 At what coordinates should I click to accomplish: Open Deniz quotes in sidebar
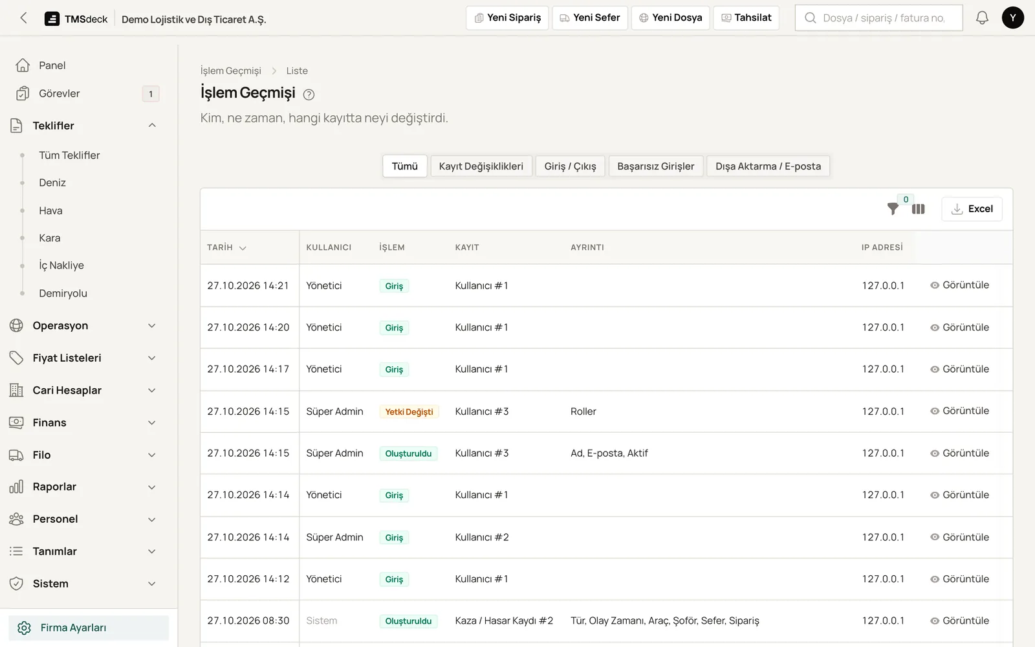point(52,182)
